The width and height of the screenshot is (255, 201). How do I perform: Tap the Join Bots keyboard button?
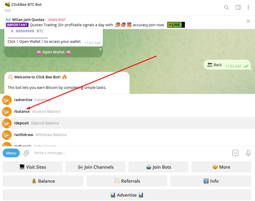tap(158, 167)
